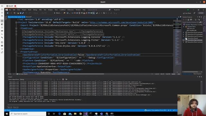Open the View menu
Screen dimensions: 206x116
pyautogui.click(x=19, y=10)
